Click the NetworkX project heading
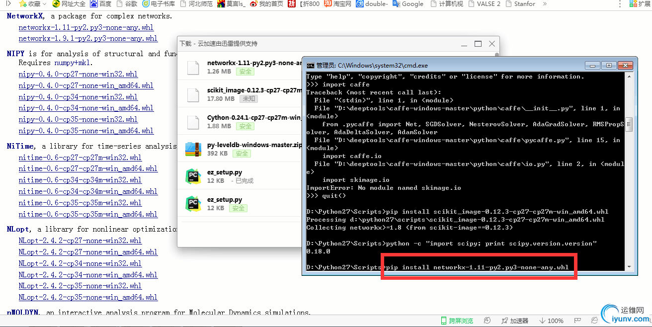652x327 pixels. pos(25,16)
